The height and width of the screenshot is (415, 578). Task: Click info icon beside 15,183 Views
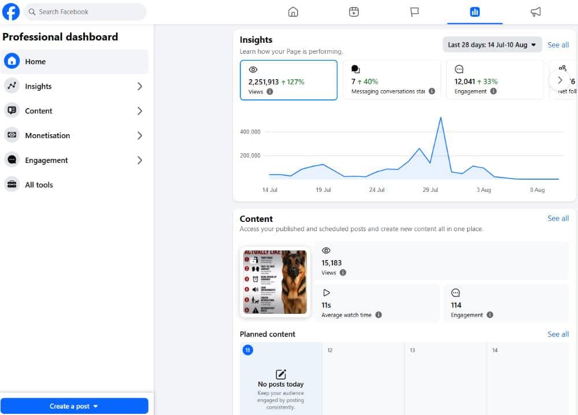[343, 273]
